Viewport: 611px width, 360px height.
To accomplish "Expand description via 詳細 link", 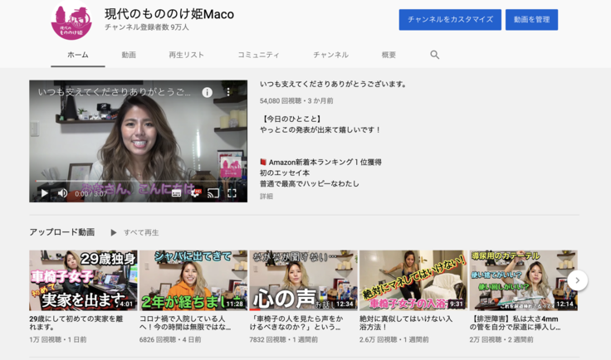I will [x=266, y=197].
